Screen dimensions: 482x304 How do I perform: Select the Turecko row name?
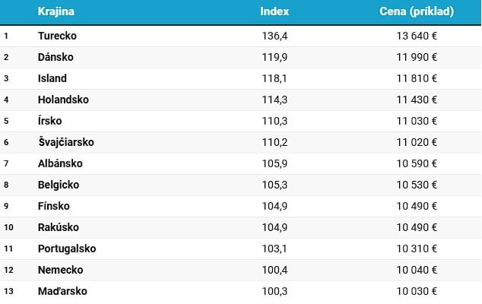(x=57, y=36)
